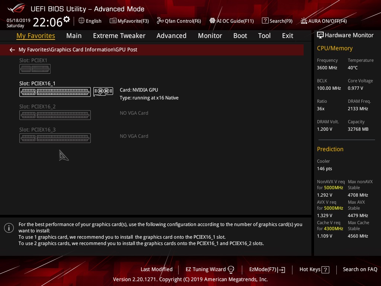Open Qfan Control(F6)

[183, 21]
